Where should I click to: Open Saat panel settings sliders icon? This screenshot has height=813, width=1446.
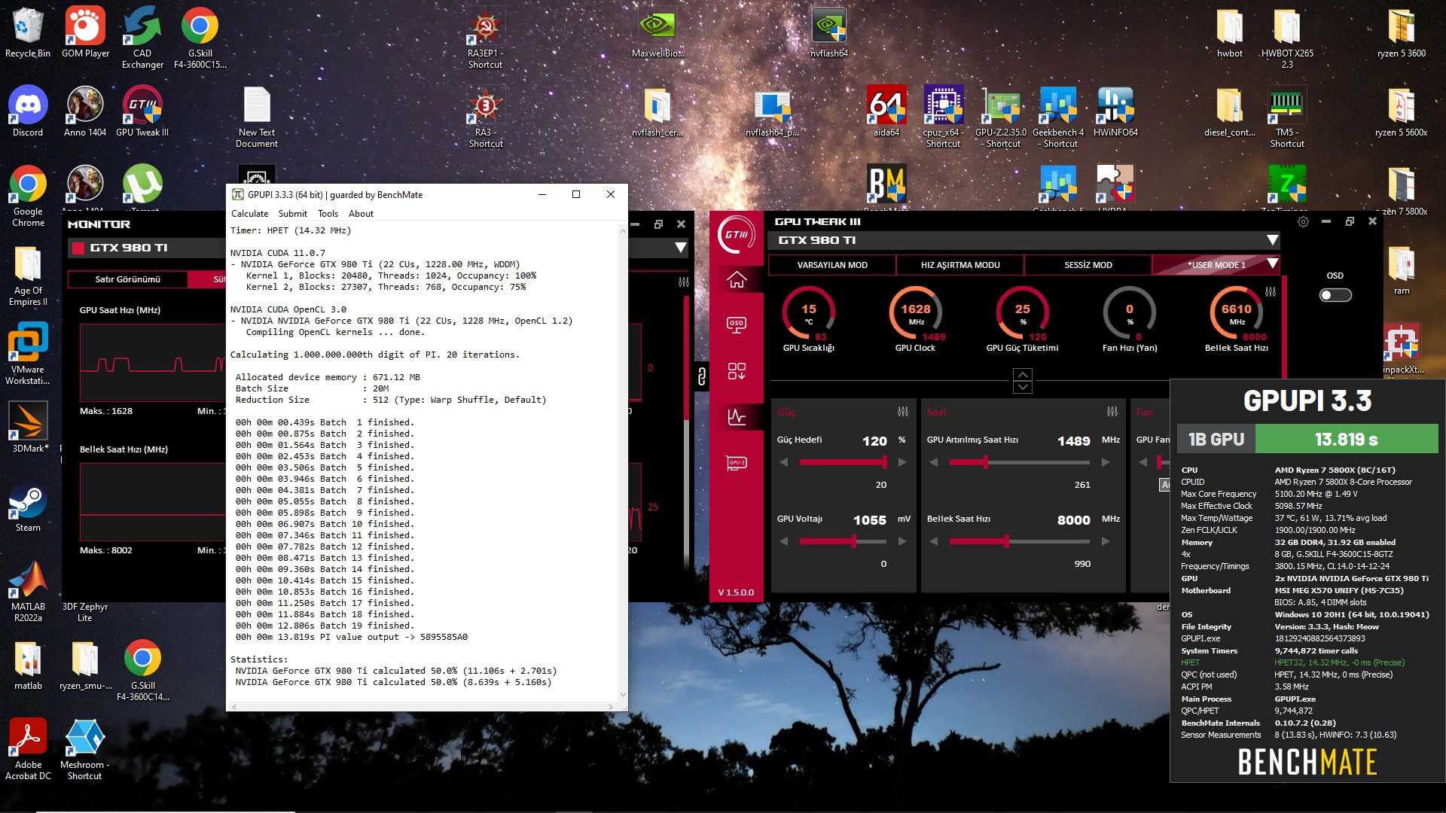pos(1112,412)
